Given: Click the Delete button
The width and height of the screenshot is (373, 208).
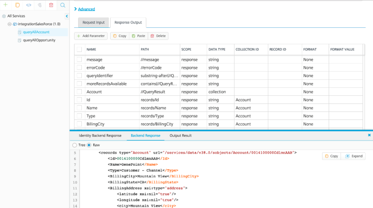Looking at the screenshot, I should [158, 36].
